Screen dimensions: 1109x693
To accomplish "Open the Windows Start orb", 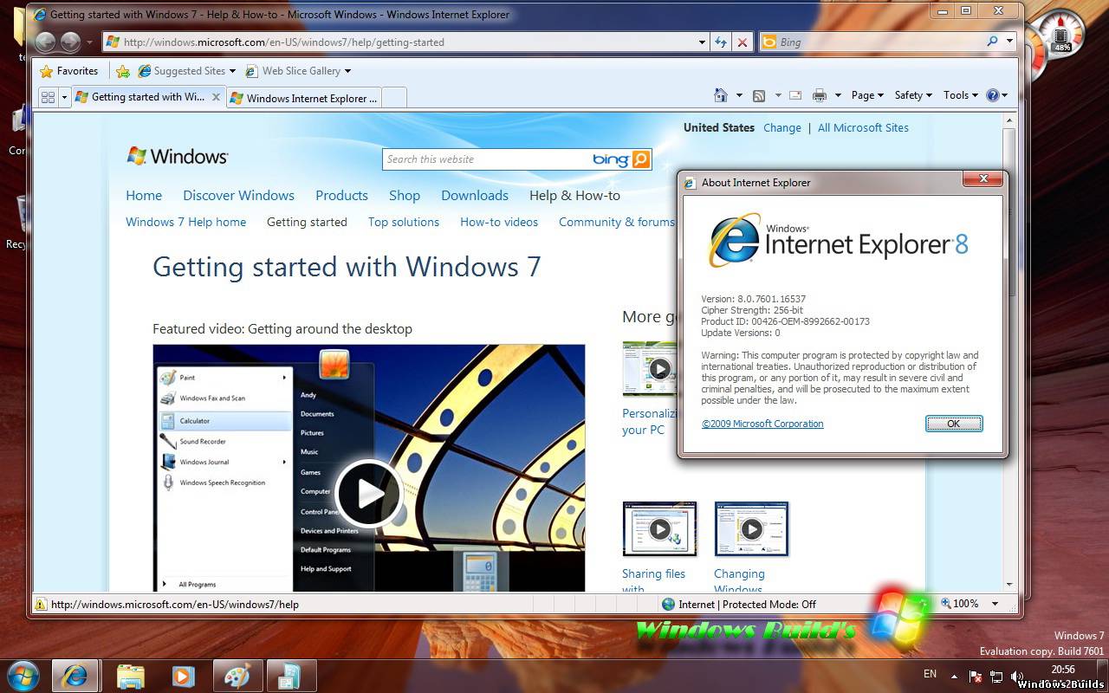I will (x=23, y=676).
